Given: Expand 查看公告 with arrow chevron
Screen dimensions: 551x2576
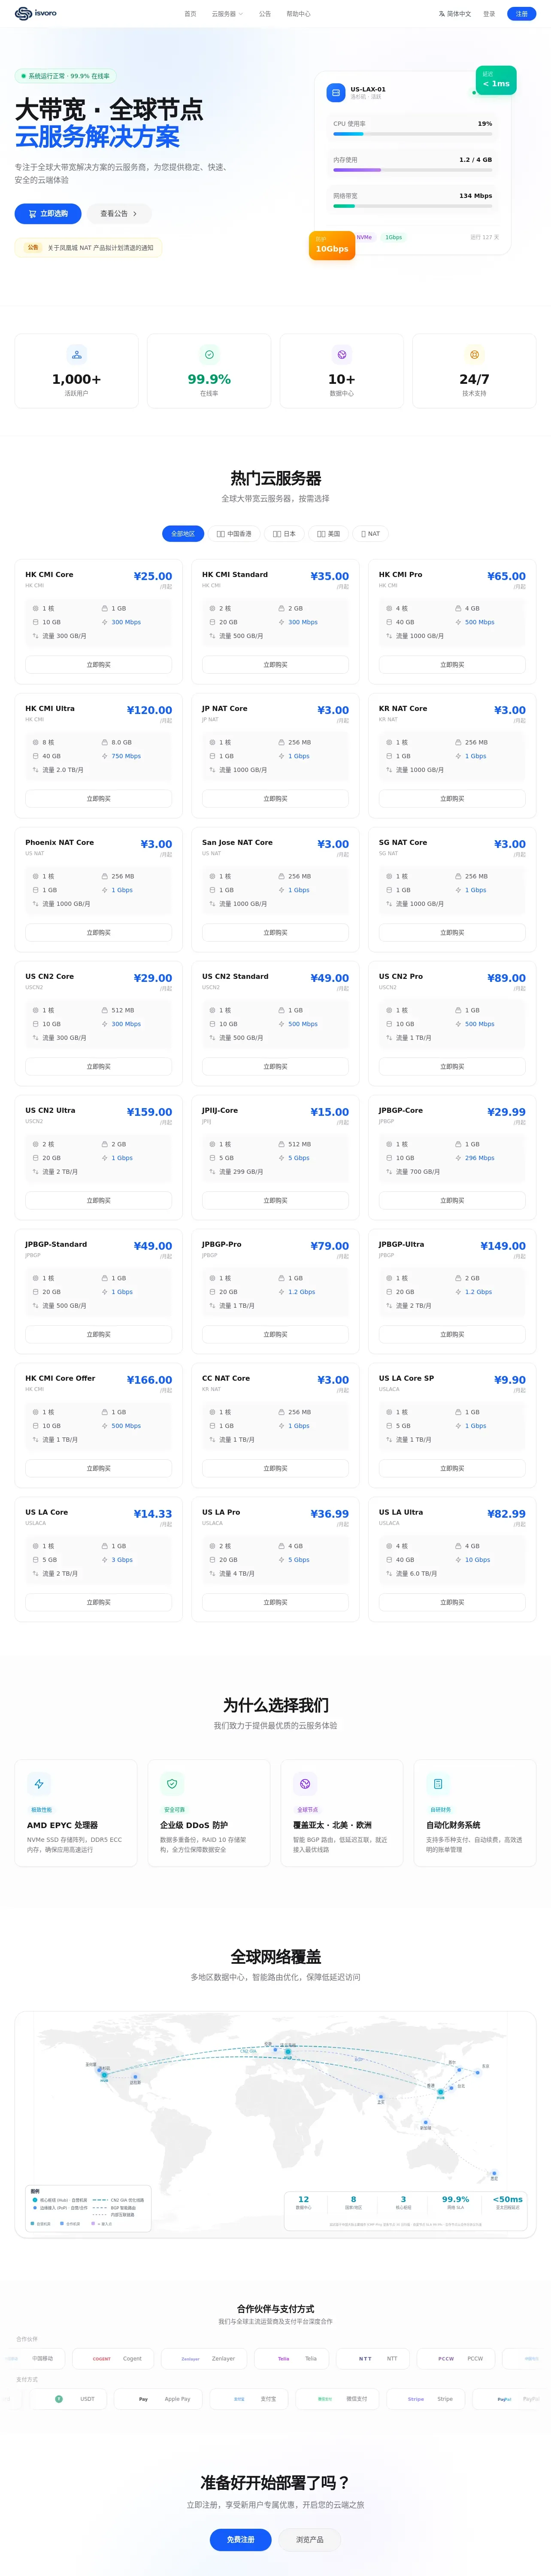Looking at the screenshot, I should (119, 213).
